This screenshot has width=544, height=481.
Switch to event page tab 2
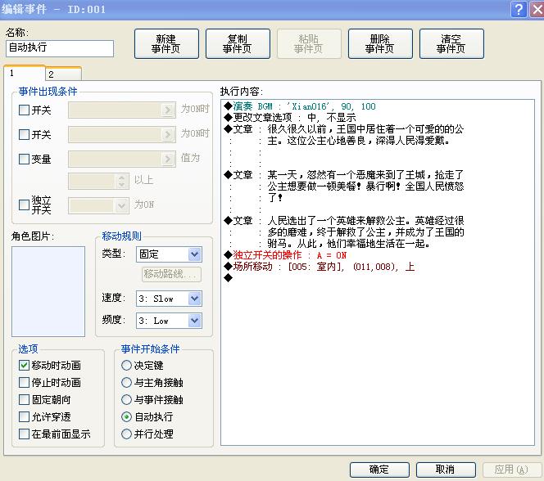pos(63,74)
